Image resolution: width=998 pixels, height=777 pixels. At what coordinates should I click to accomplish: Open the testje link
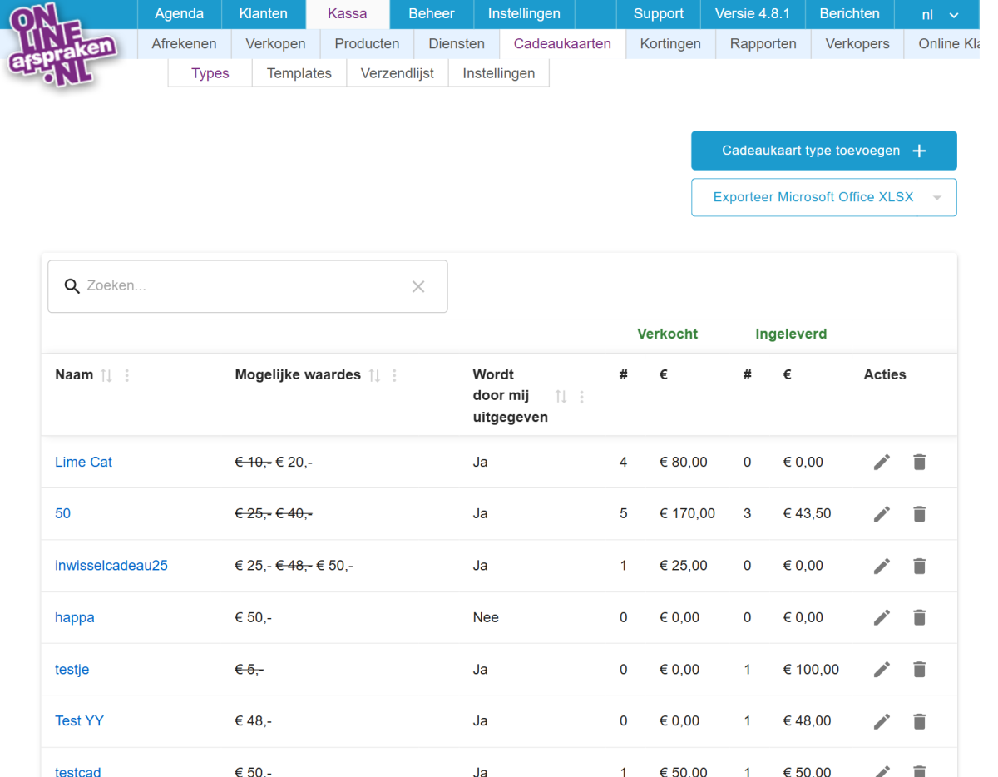click(72, 669)
